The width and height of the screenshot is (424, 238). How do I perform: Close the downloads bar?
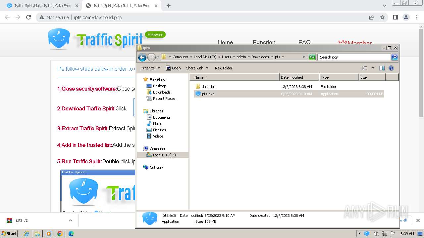point(418,220)
